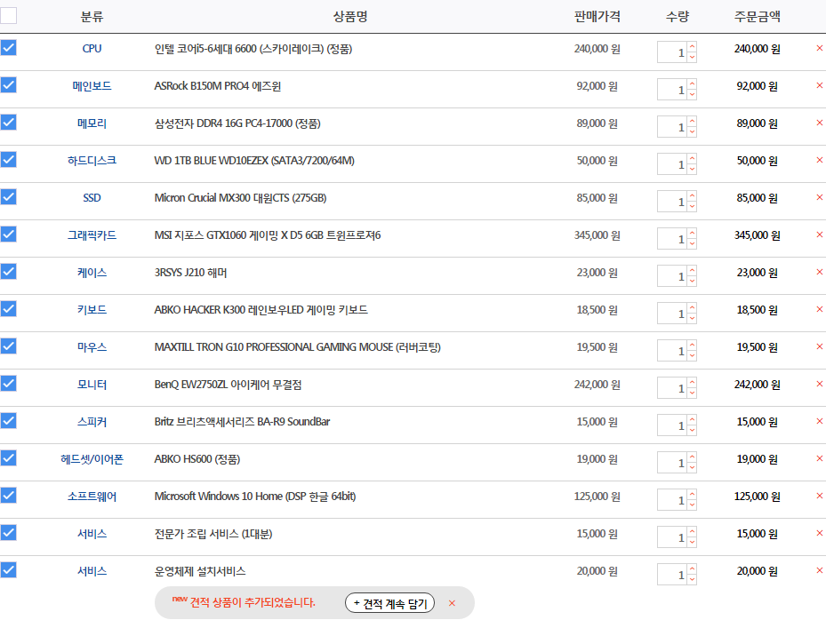Select product WD 1TB BLUE WD10EZEX
826x620 pixels.
(254, 161)
